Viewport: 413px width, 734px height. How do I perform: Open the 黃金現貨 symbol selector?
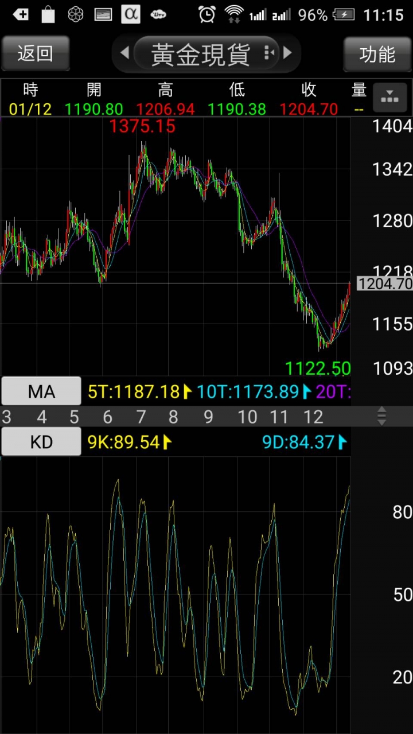(206, 53)
